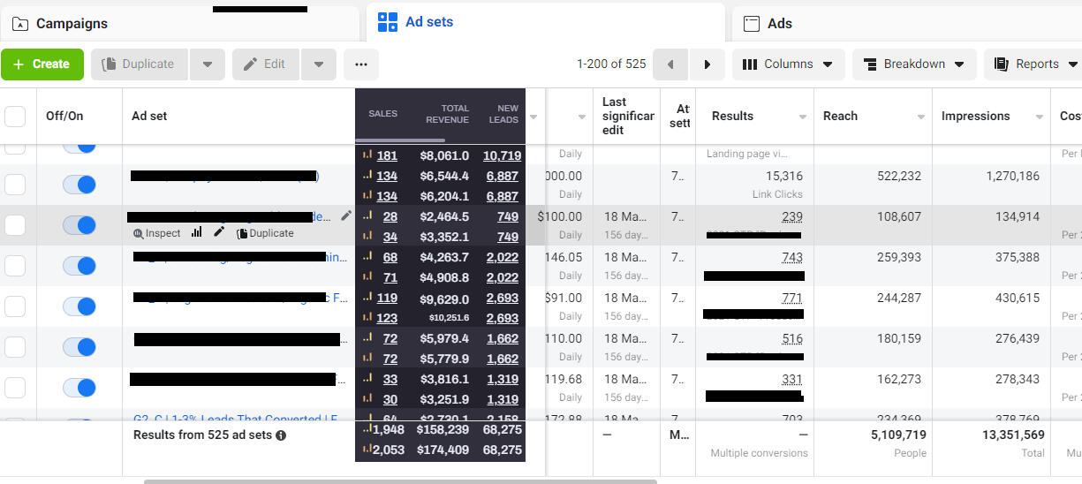
Task: Click the green Create button
Action: coord(42,64)
